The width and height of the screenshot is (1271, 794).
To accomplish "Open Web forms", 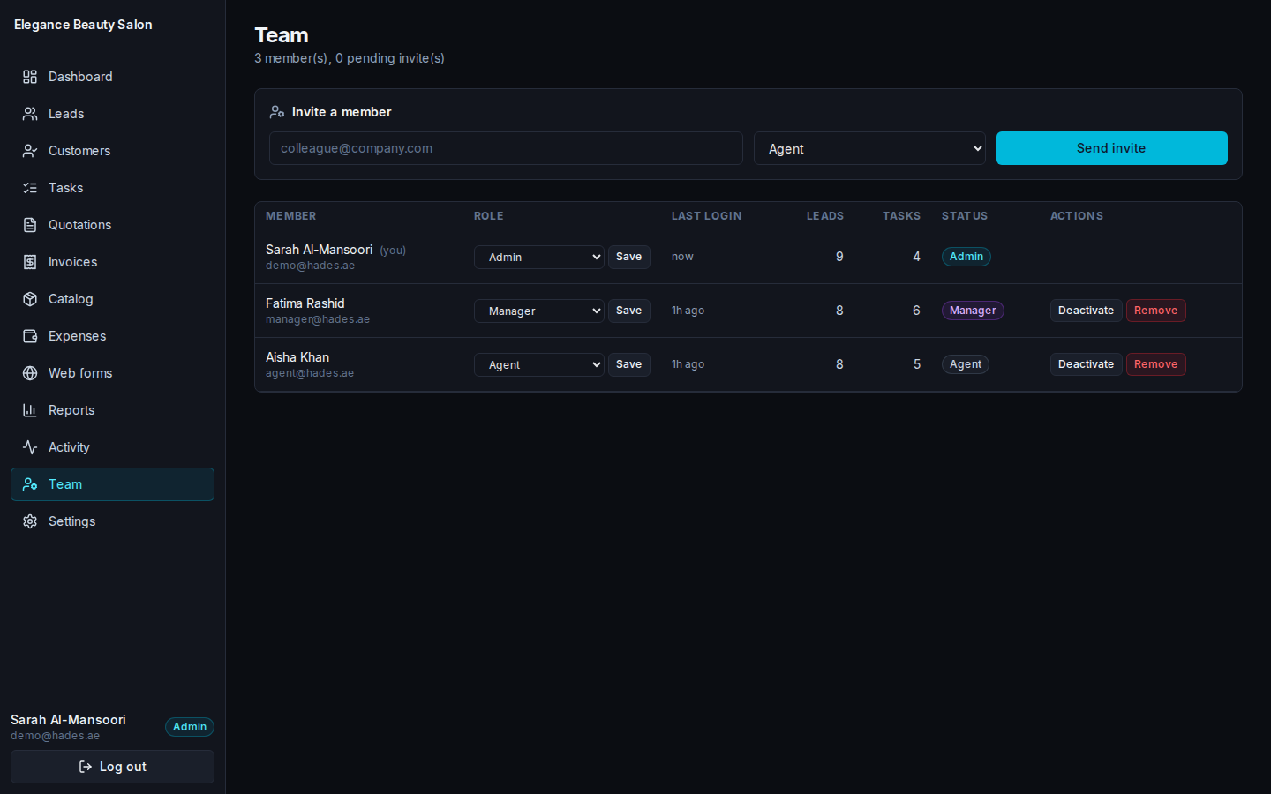I will tap(112, 373).
